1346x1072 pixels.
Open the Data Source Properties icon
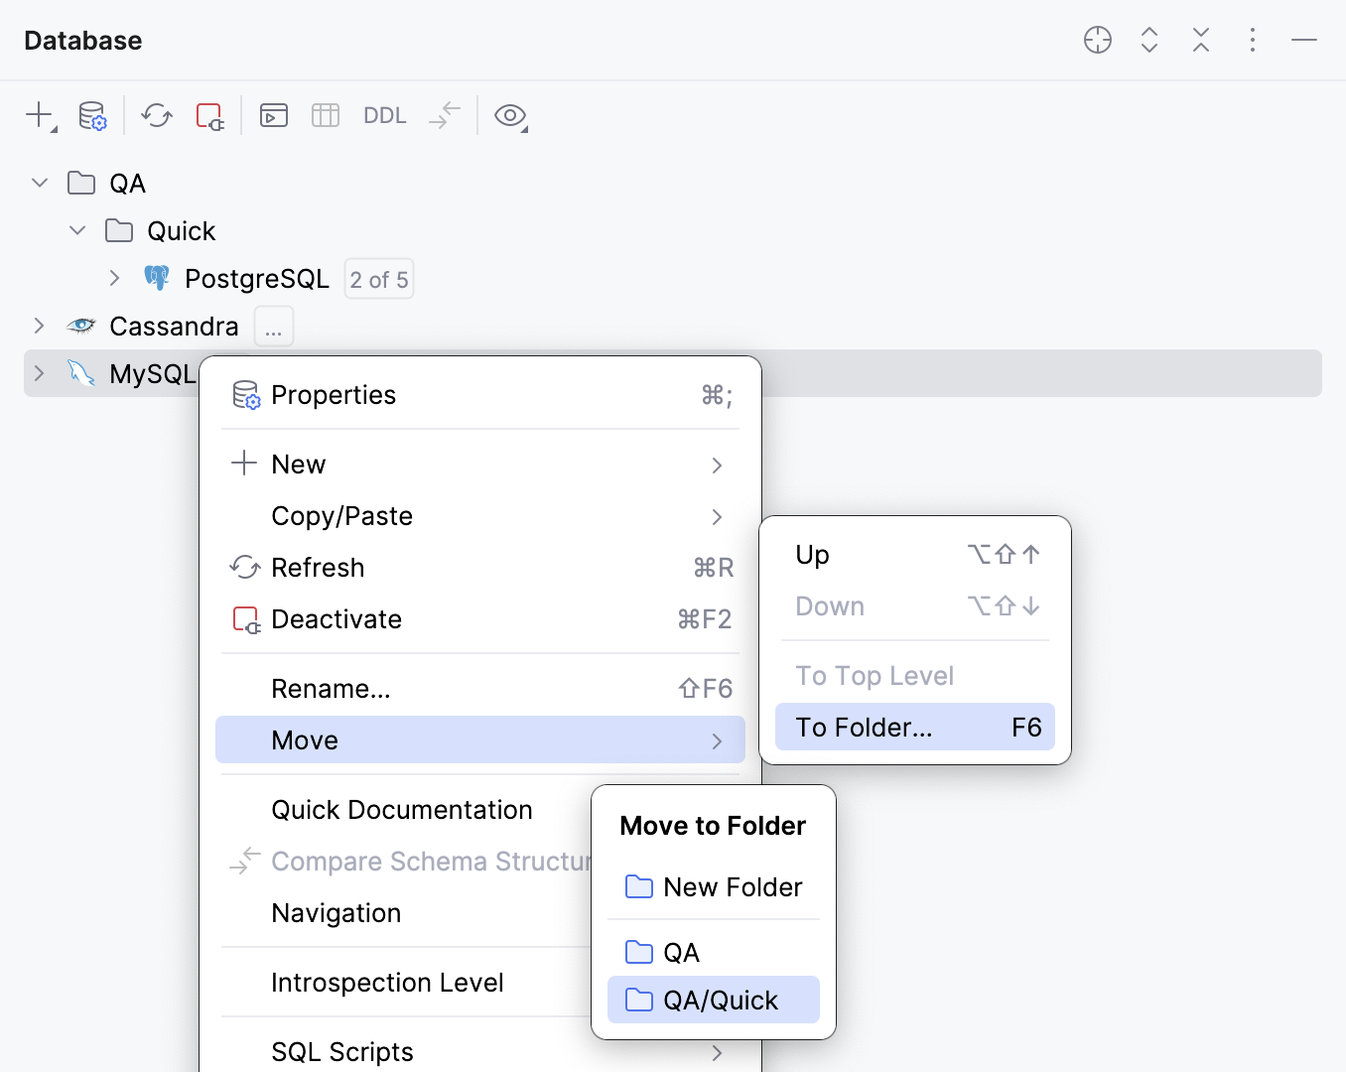92,115
